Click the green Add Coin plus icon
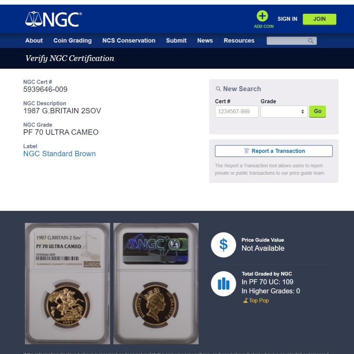354x354 pixels. 262,16
